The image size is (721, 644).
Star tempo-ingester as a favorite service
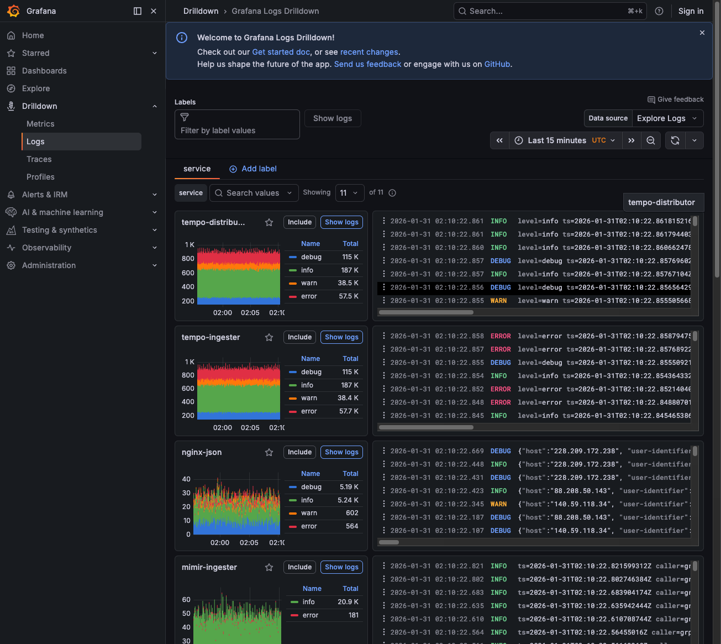click(x=269, y=337)
